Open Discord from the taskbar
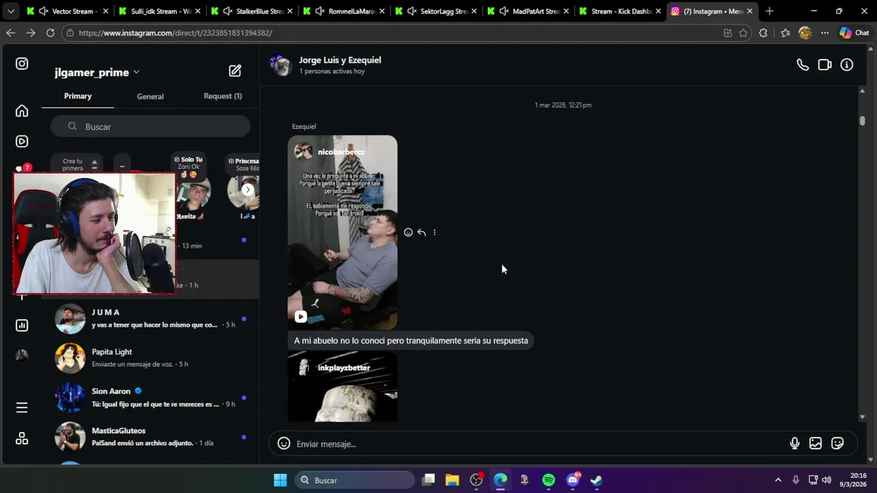The image size is (877, 493). point(573,480)
